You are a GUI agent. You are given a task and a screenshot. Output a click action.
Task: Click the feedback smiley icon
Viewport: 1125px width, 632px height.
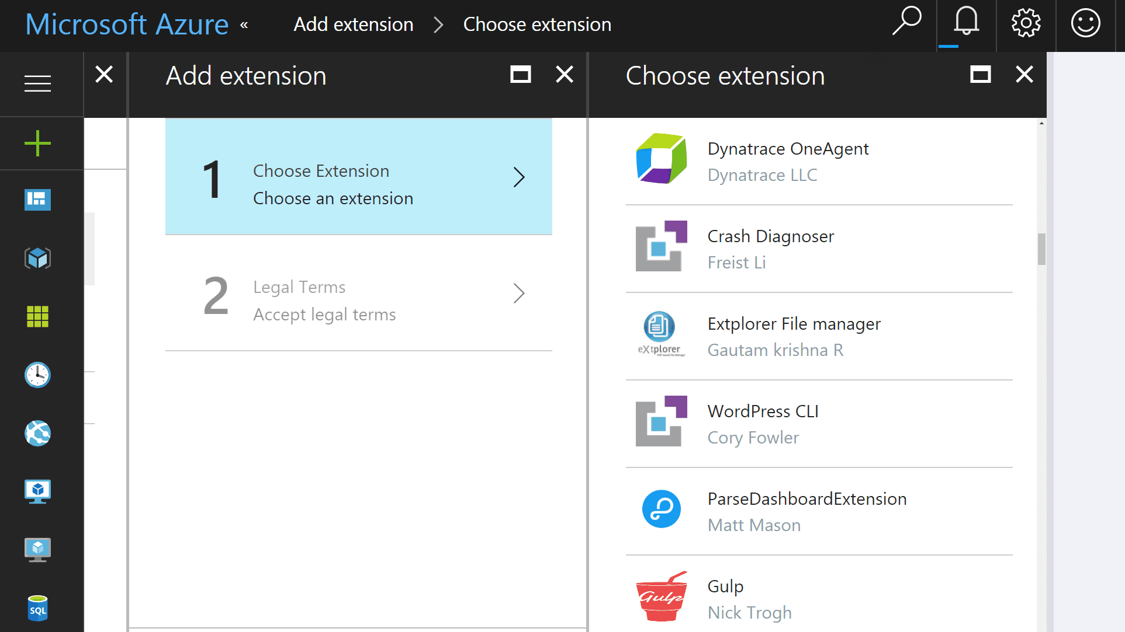click(1085, 23)
